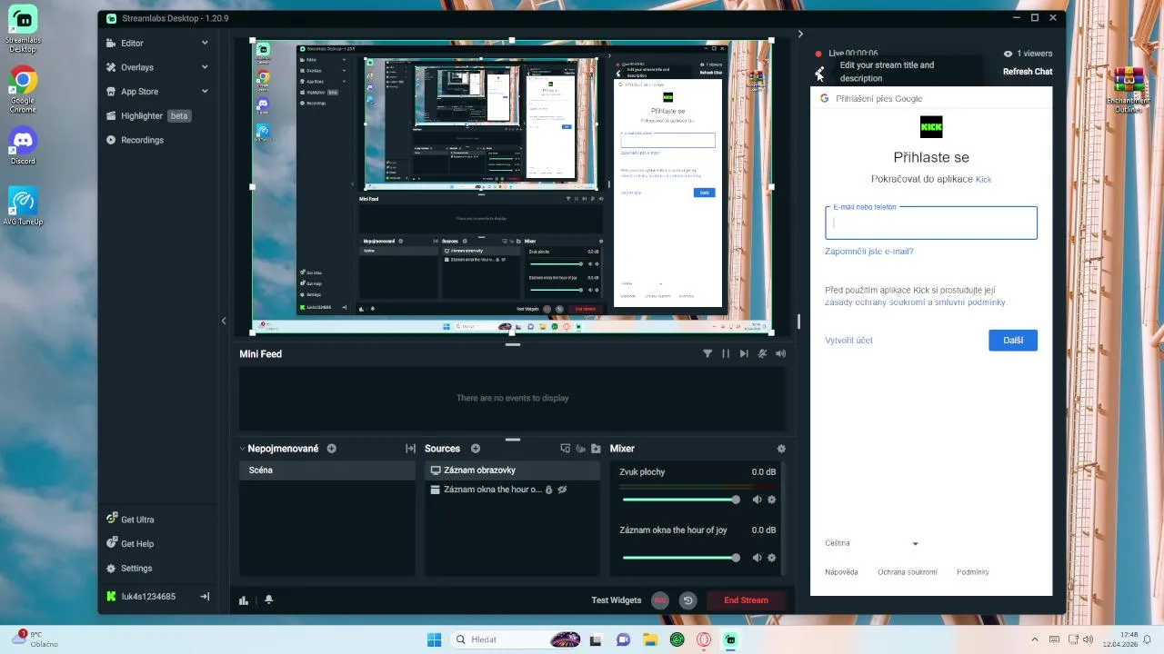Select the Scéna scene
Viewport: 1164px width, 654px height.
pos(327,471)
